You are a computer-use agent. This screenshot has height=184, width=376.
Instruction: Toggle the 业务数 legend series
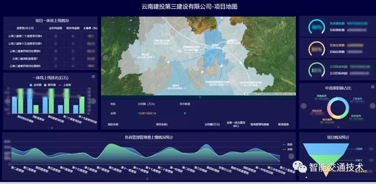(36, 85)
